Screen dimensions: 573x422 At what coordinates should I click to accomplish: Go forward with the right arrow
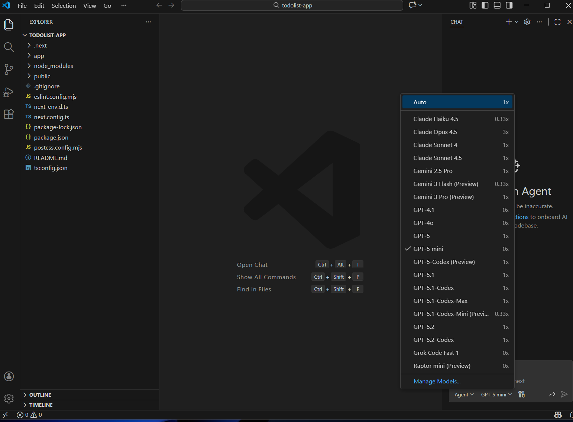coord(171,5)
